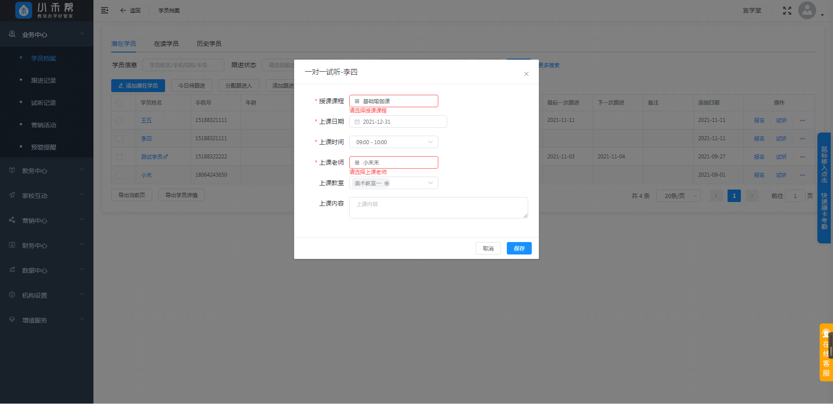Open more actions for 李四 row
The image size is (833, 404).
(802, 139)
